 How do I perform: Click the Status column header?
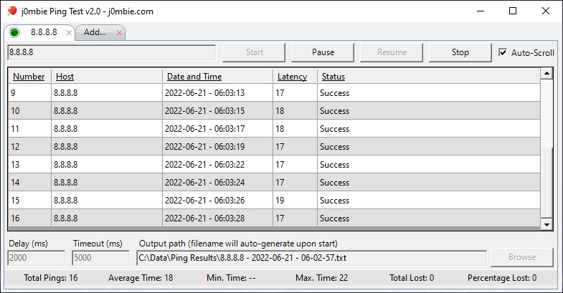tap(333, 77)
